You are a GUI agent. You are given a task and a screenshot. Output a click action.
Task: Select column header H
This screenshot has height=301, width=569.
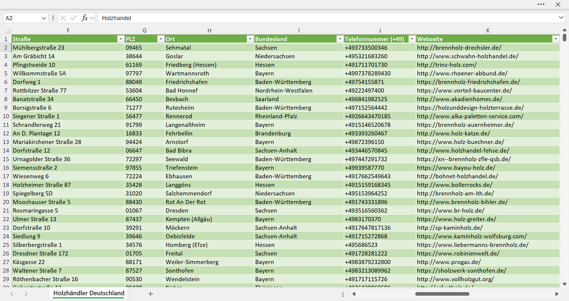coord(209,31)
